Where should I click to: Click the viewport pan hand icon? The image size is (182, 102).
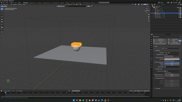pyautogui.click(x=149, y=17)
